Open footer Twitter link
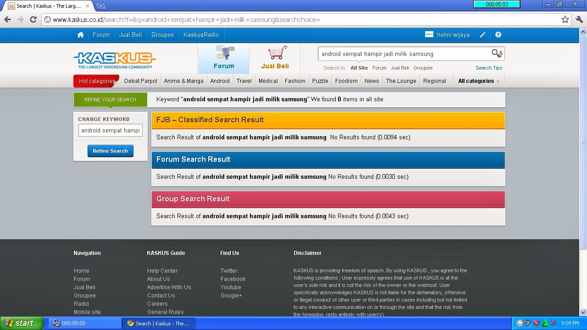587x330 pixels. pos(229,271)
